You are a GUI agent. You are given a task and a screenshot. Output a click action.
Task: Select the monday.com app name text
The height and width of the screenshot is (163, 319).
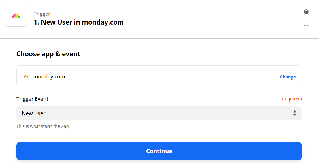49,77
